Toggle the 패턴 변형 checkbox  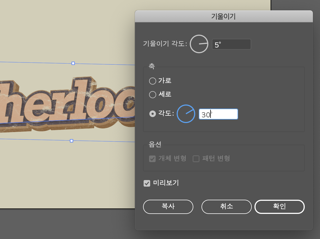coord(196,159)
